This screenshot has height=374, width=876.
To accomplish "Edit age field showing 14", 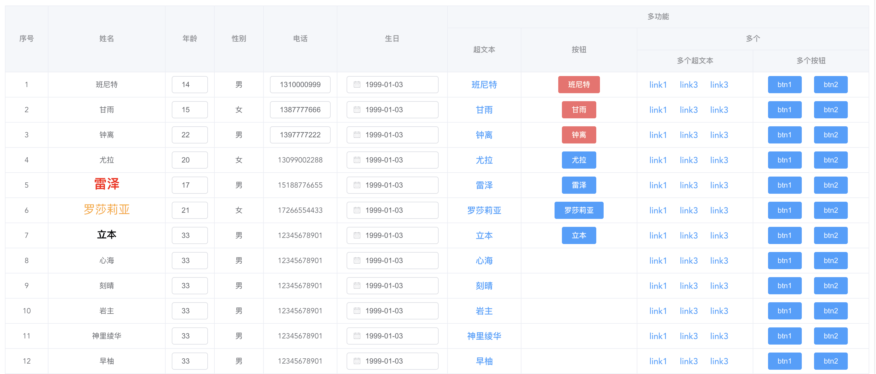I will pyautogui.click(x=190, y=85).
